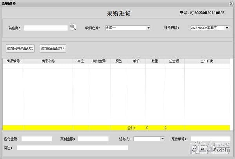Click 添加新商品(F9) button
Screen dimensions: 235x159
(53, 49)
